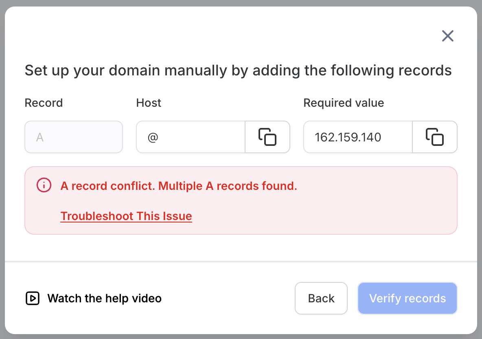
Task: Click the Record column label
Action: (x=44, y=103)
